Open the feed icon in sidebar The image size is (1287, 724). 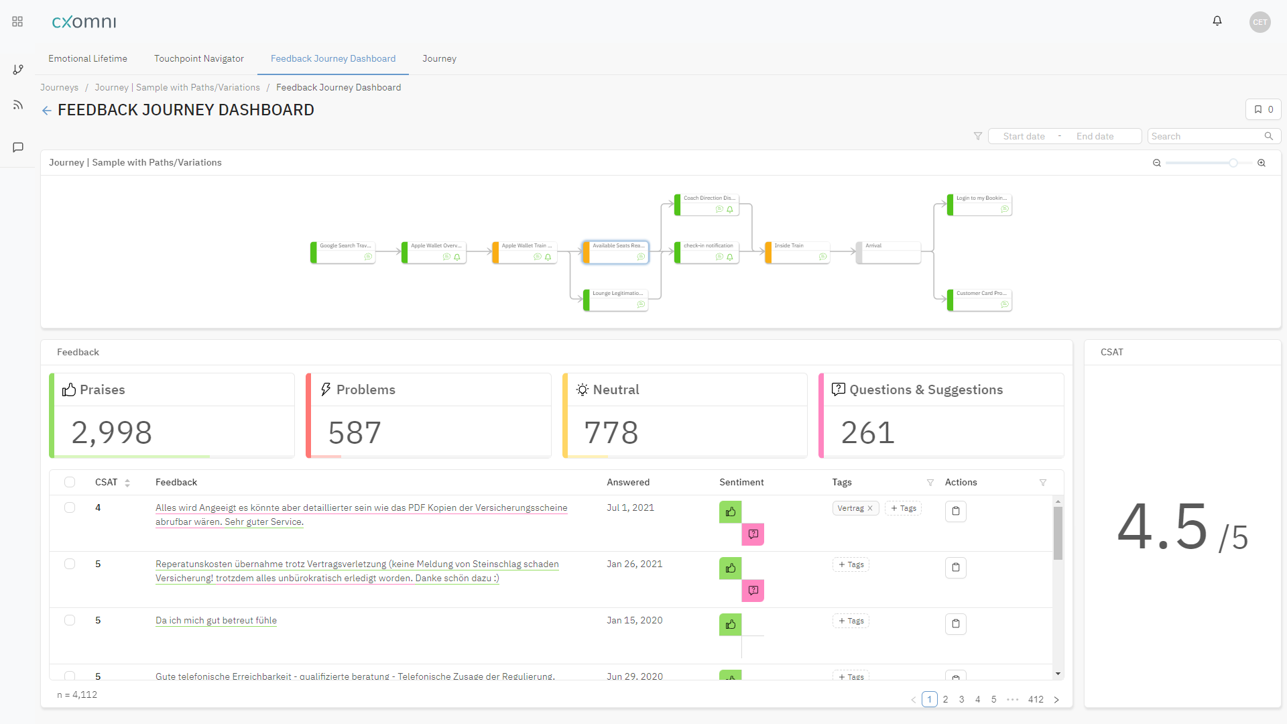[18, 105]
